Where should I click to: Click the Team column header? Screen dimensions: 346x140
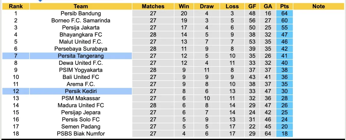tap(81, 6)
